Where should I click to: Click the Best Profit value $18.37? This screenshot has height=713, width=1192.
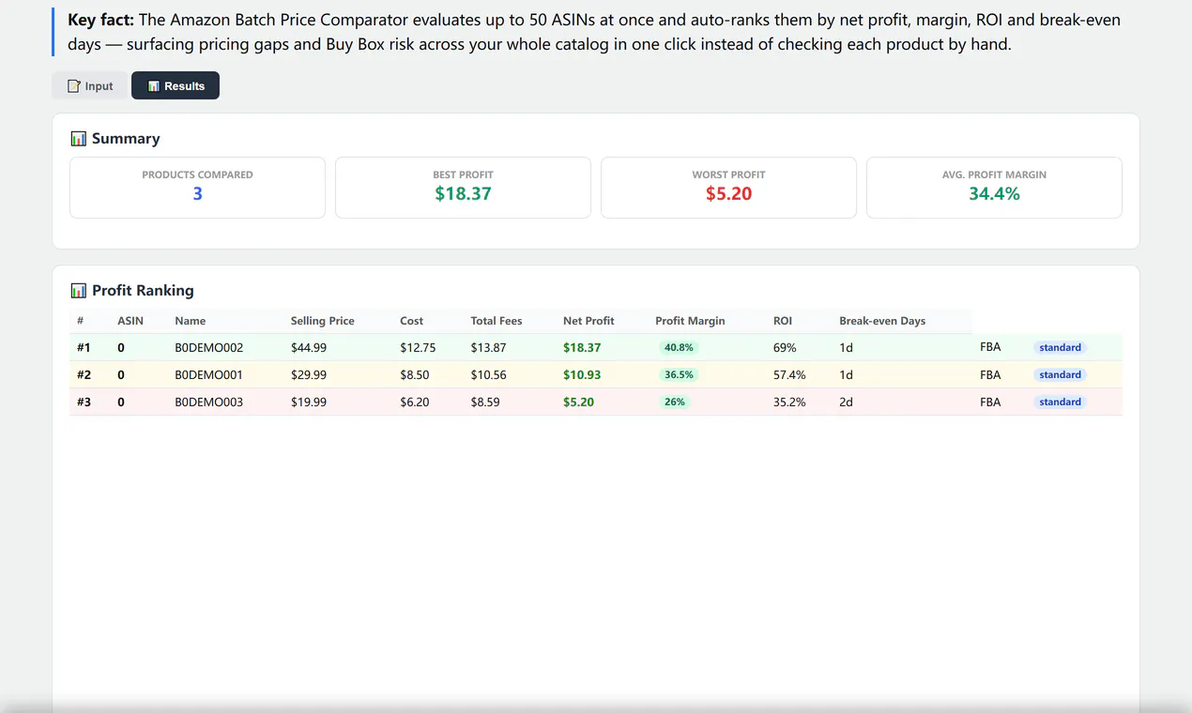(x=463, y=194)
